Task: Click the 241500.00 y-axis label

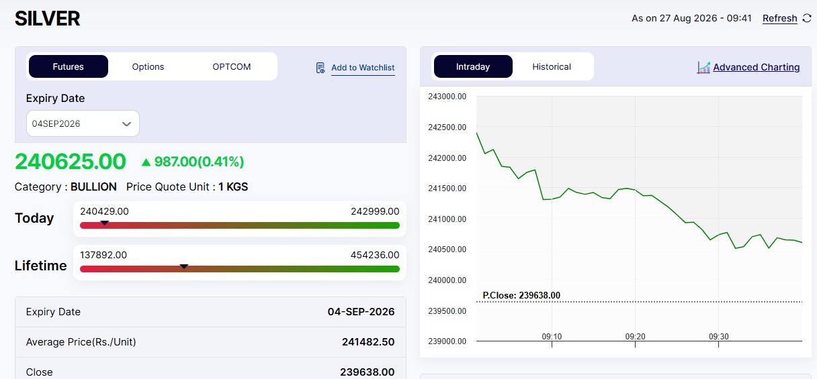Action: (x=447, y=188)
